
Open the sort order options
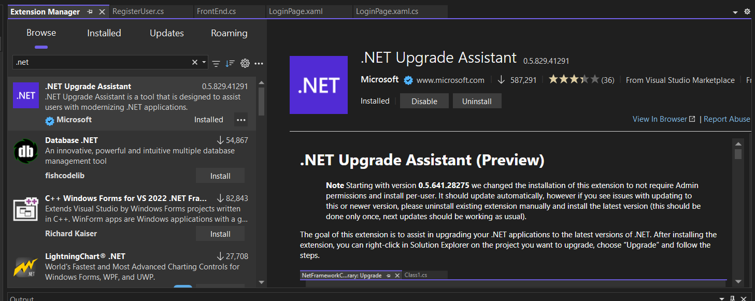230,63
